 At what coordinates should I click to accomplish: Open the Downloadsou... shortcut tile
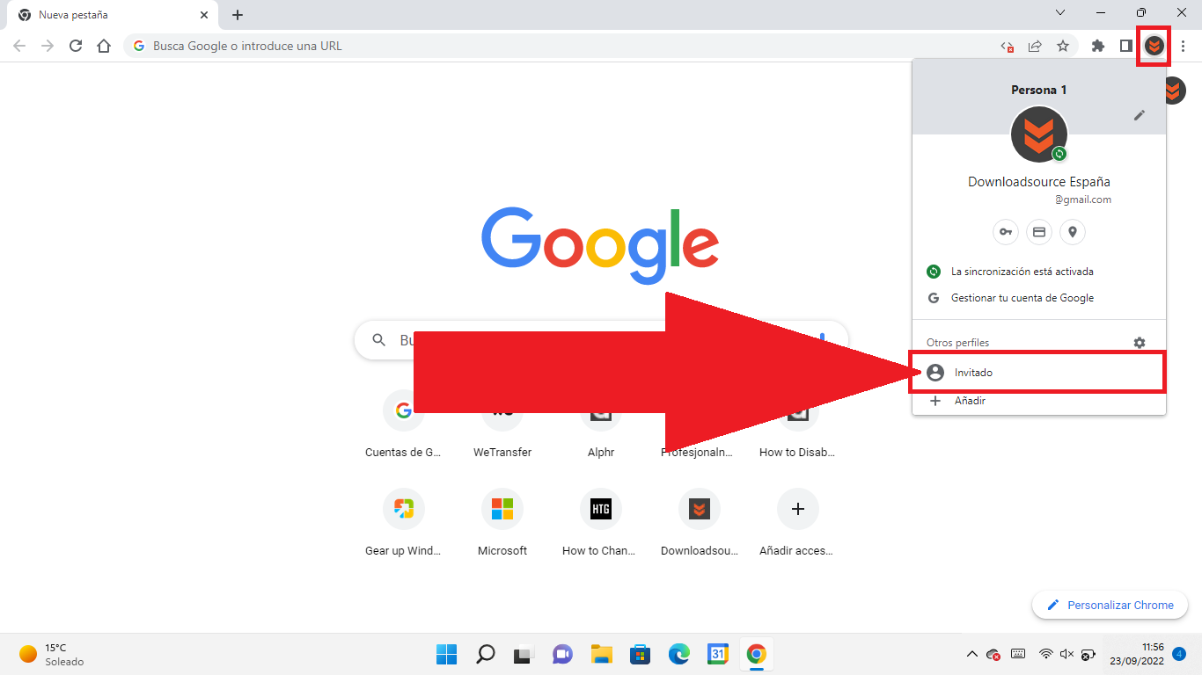(x=700, y=524)
